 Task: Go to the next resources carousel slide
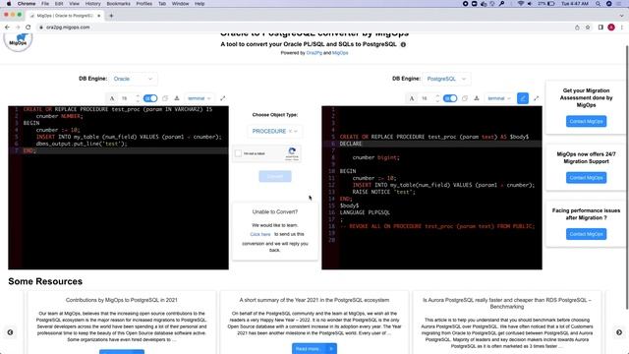619,332
